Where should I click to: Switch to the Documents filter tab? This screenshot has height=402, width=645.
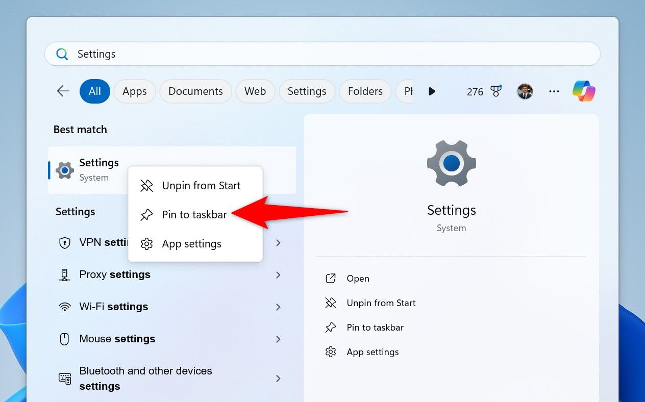tap(195, 91)
